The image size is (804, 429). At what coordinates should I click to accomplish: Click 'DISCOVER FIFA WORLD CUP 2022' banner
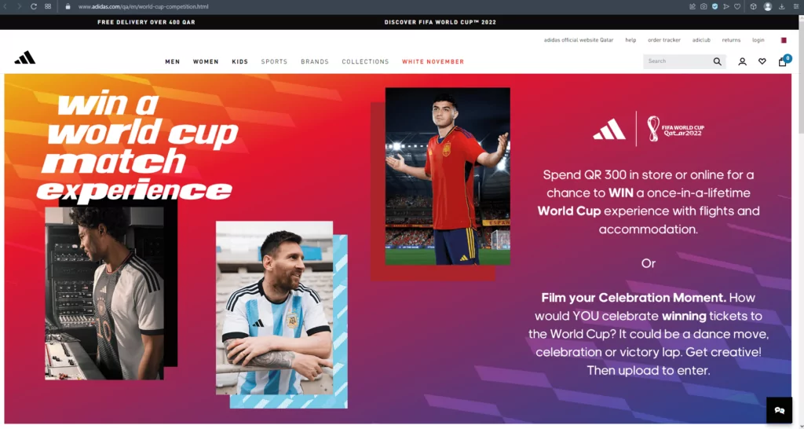[x=440, y=22]
